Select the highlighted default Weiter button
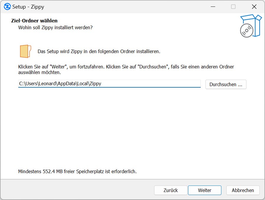The width and height of the screenshot is (265, 200). 205,190
